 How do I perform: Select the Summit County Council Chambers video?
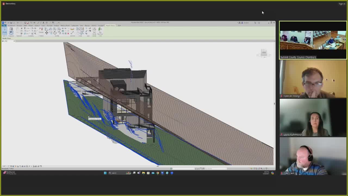313,40
